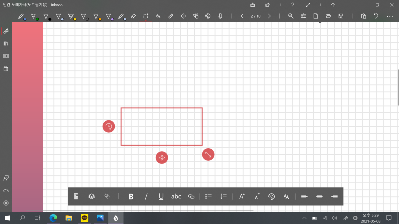Toggle underline formatting
This screenshot has height=224, width=399.
pos(161,196)
